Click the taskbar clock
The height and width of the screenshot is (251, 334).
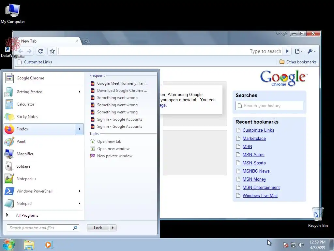(x=317, y=245)
